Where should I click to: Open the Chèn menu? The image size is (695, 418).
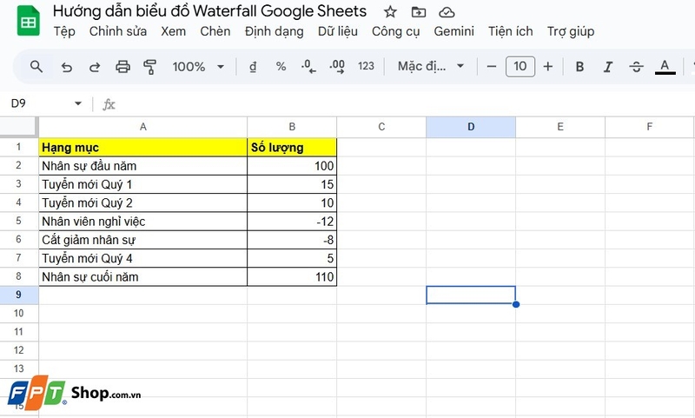click(215, 31)
